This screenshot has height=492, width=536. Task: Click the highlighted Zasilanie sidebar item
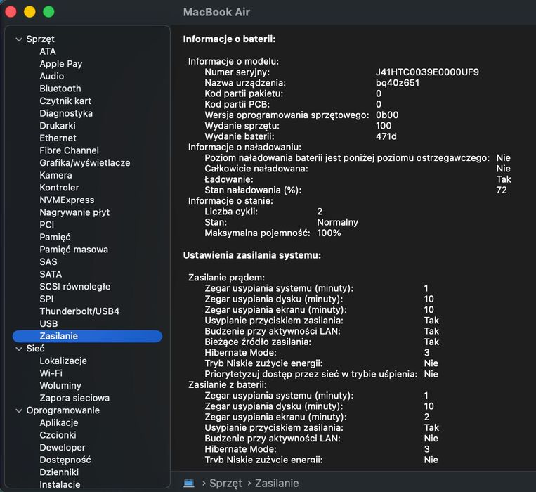88,336
